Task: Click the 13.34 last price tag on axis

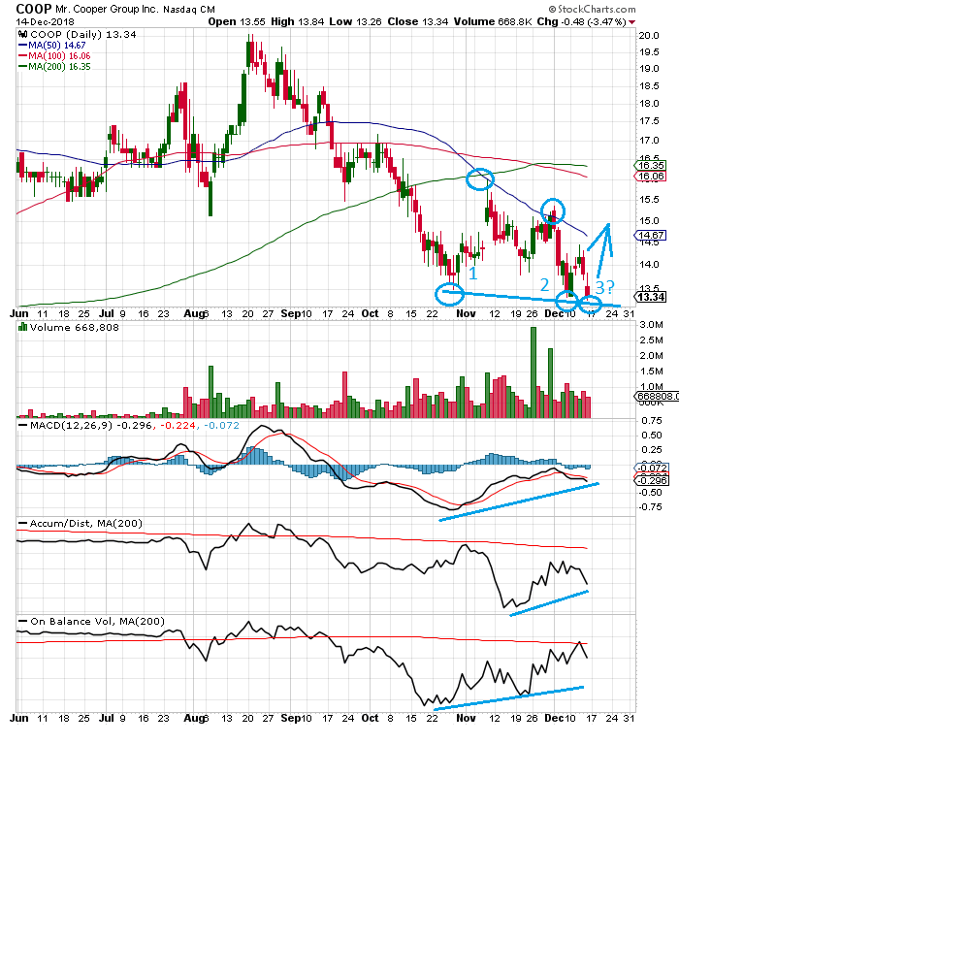Action: pos(652,297)
